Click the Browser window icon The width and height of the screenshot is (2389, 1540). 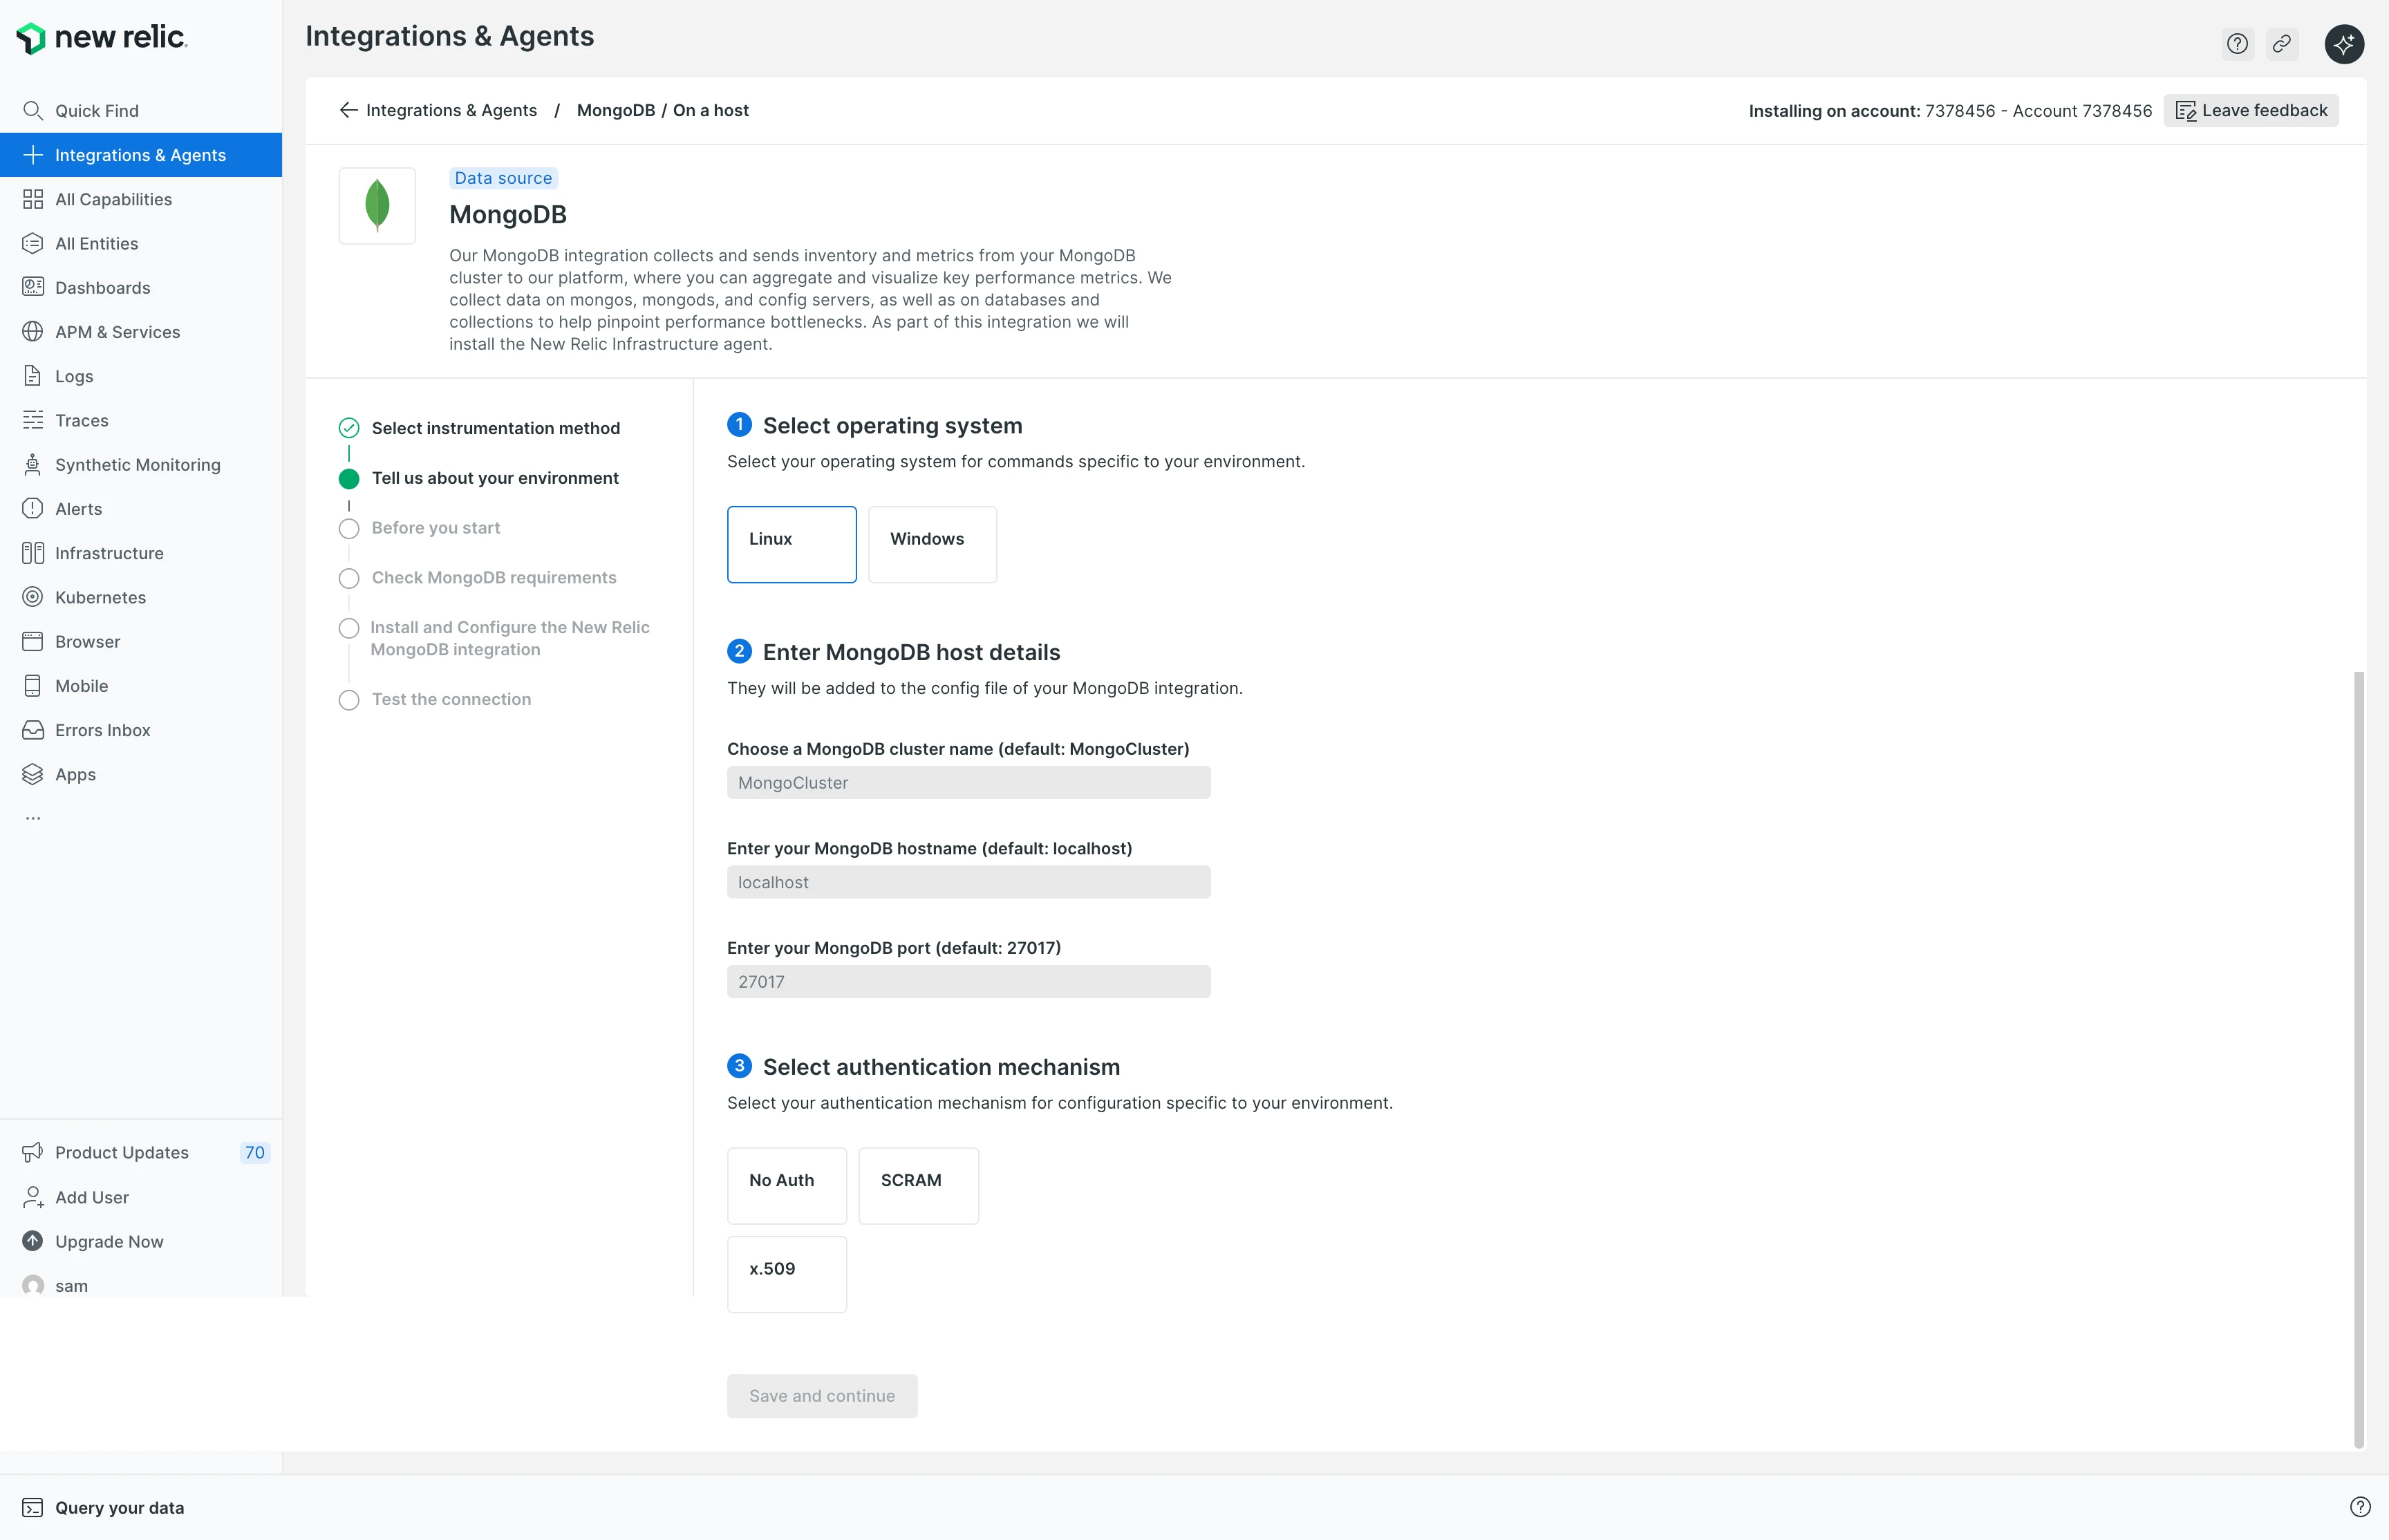pyautogui.click(x=33, y=641)
